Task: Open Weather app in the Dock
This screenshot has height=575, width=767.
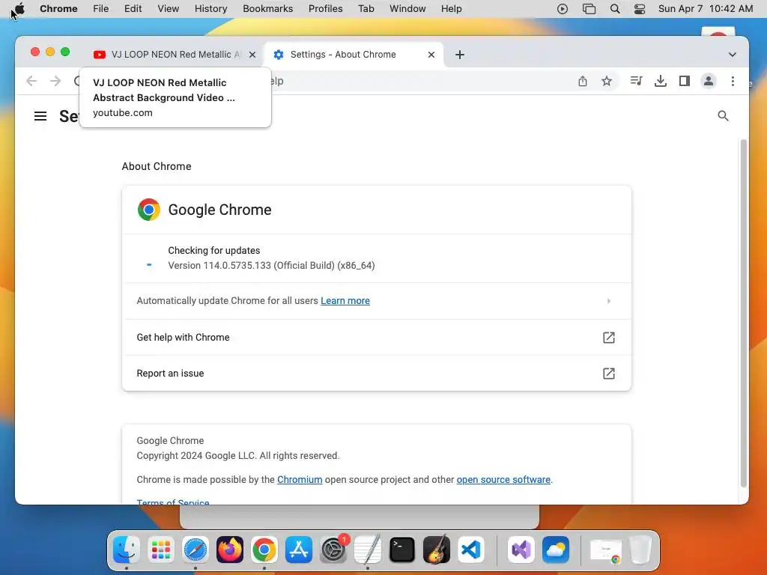Action: [x=556, y=550]
